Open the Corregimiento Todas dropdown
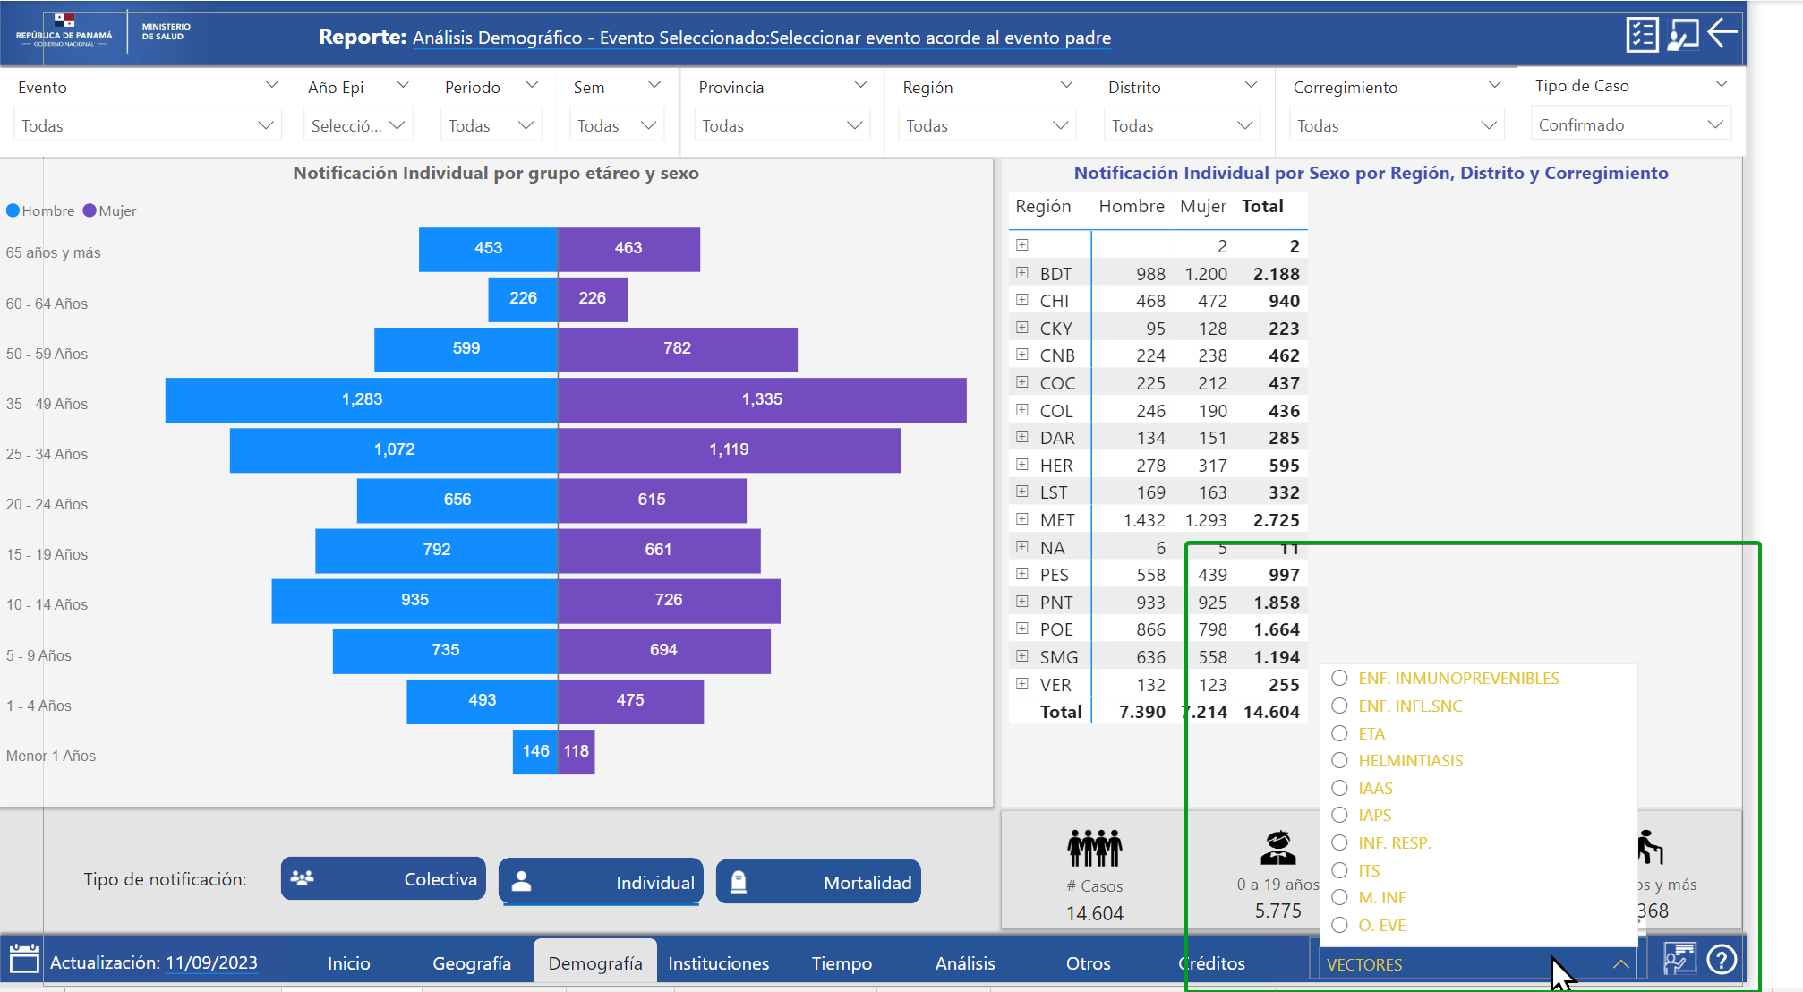The width and height of the screenshot is (1803, 992). click(1397, 125)
